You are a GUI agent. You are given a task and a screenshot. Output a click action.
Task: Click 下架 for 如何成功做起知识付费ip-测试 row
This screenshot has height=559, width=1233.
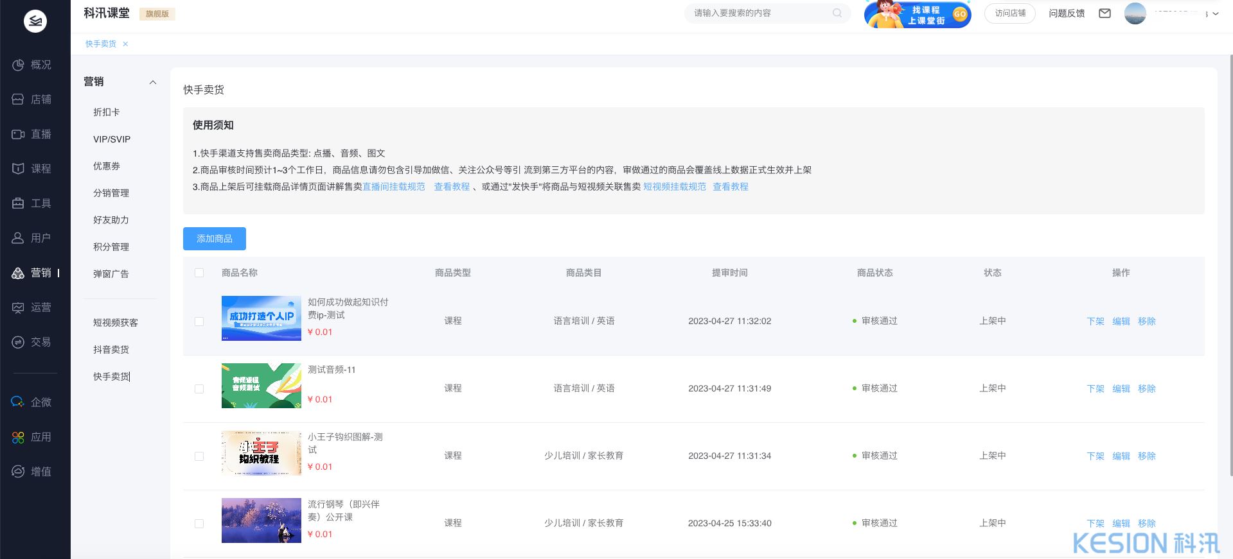[x=1096, y=322]
